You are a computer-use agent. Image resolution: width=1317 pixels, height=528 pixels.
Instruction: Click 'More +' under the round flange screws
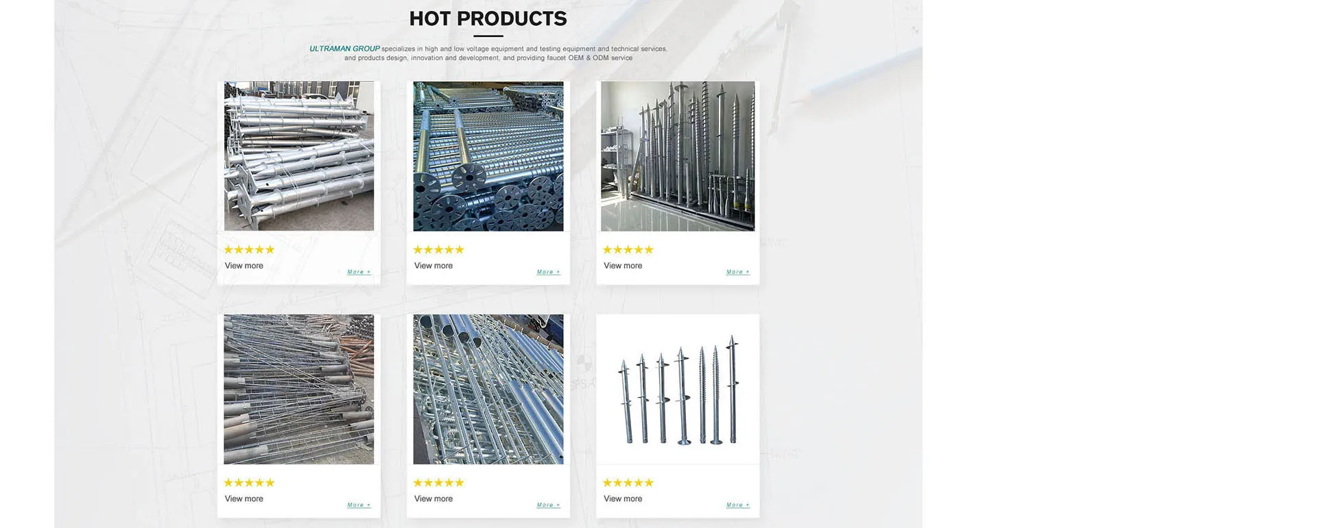coord(548,272)
